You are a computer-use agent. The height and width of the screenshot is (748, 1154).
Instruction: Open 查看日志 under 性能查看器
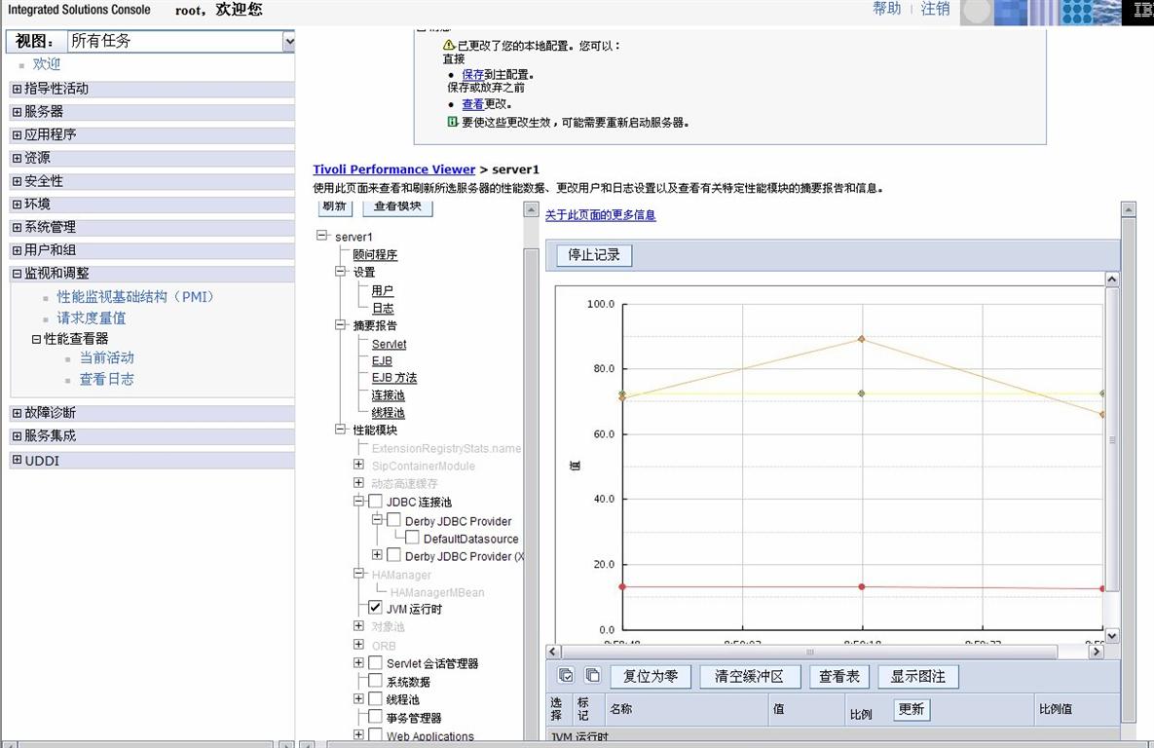point(107,379)
